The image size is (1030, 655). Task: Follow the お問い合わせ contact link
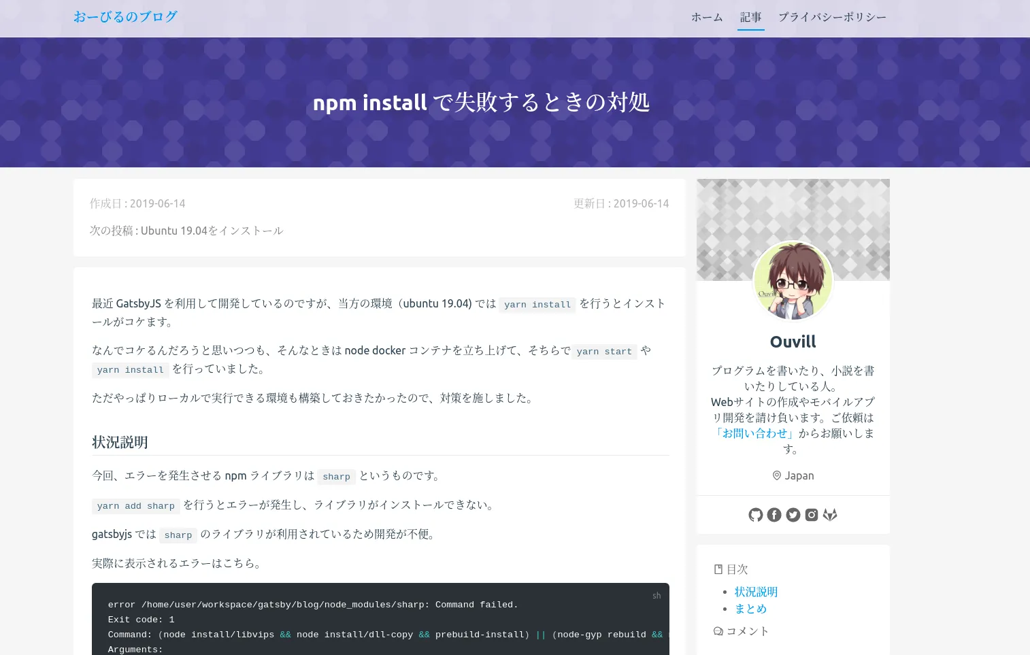point(755,433)
